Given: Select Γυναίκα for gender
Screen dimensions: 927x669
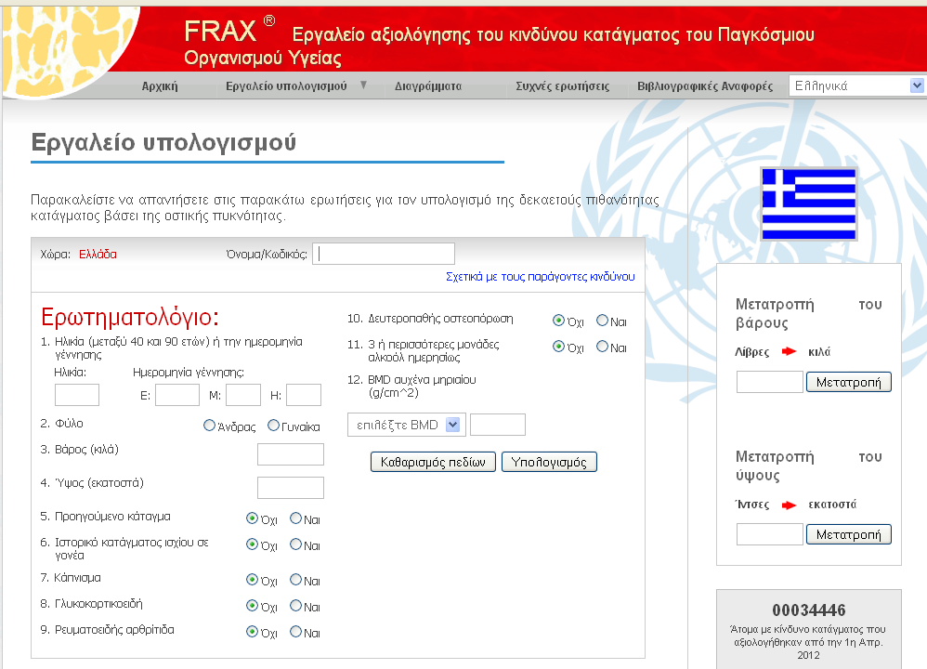Looking at the screenshot, I should click(273, 426).
